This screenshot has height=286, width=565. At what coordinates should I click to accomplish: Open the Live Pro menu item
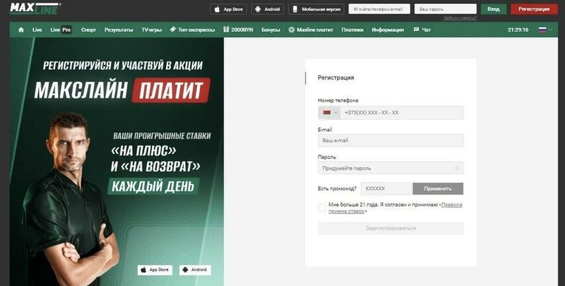[61, 30]
